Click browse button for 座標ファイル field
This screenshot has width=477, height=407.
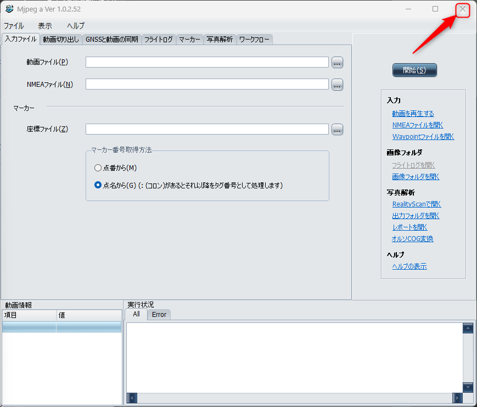337,130
